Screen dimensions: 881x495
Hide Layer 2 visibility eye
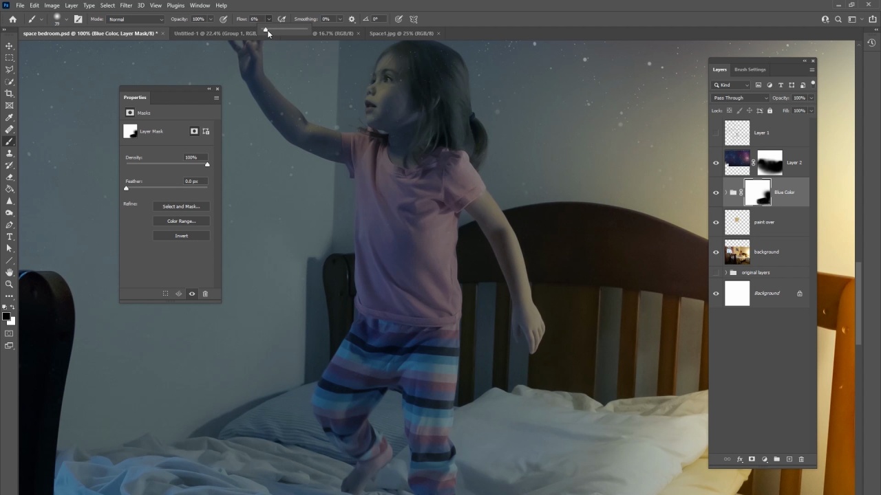click(x=716, y=163)
